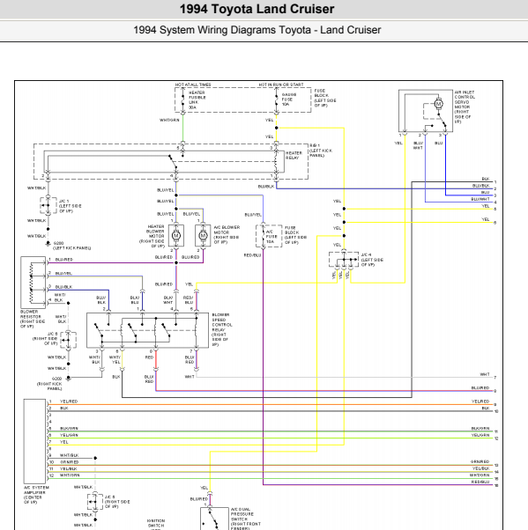
Task: Click amplifier pin 12 'WHT/GRN' label
Action: [70, 475]
